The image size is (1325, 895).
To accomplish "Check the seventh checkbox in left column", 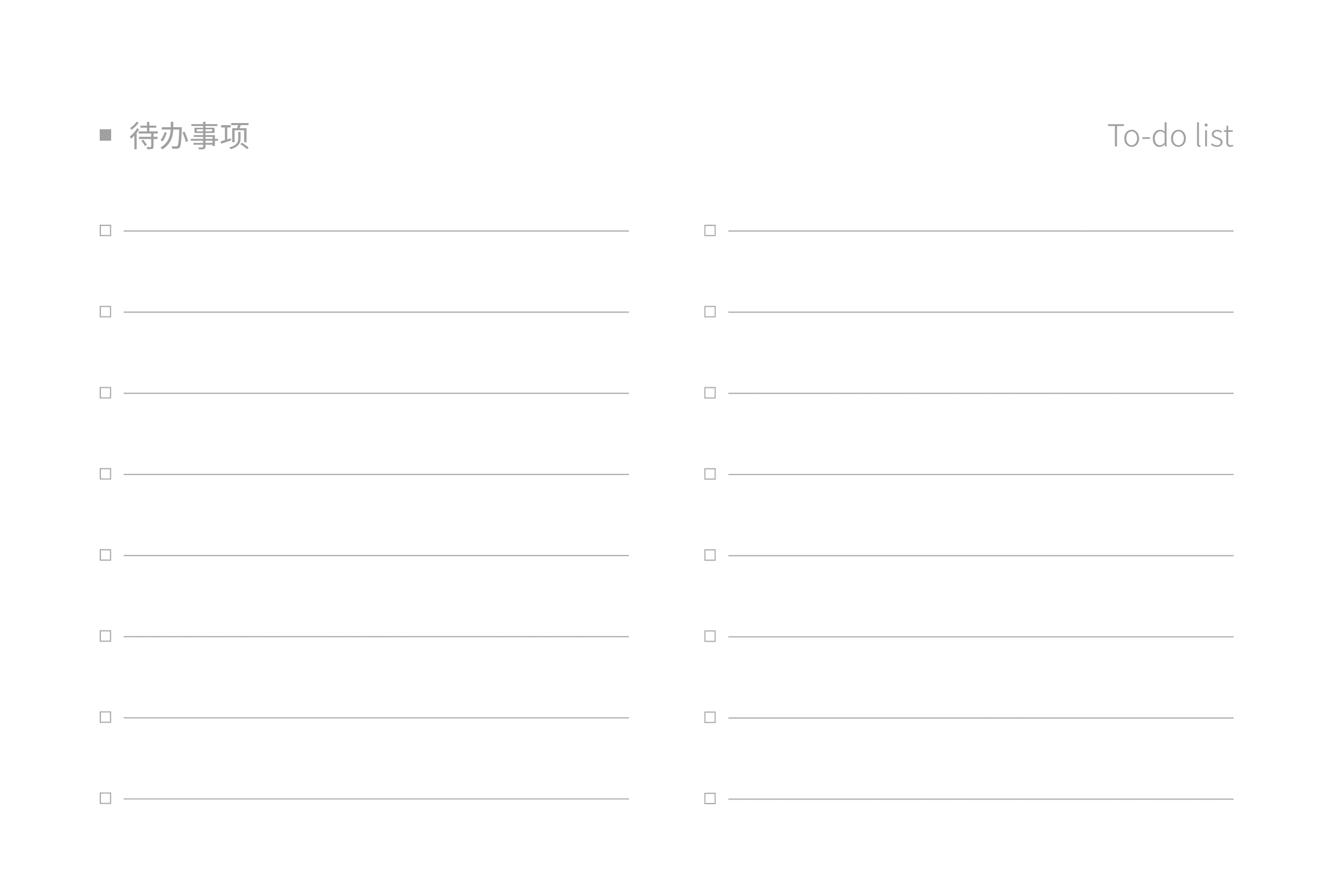I will point(105,717).
